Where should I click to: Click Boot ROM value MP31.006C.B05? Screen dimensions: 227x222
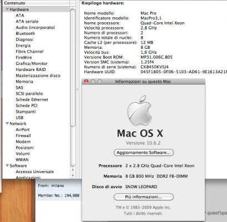[157, 57]
